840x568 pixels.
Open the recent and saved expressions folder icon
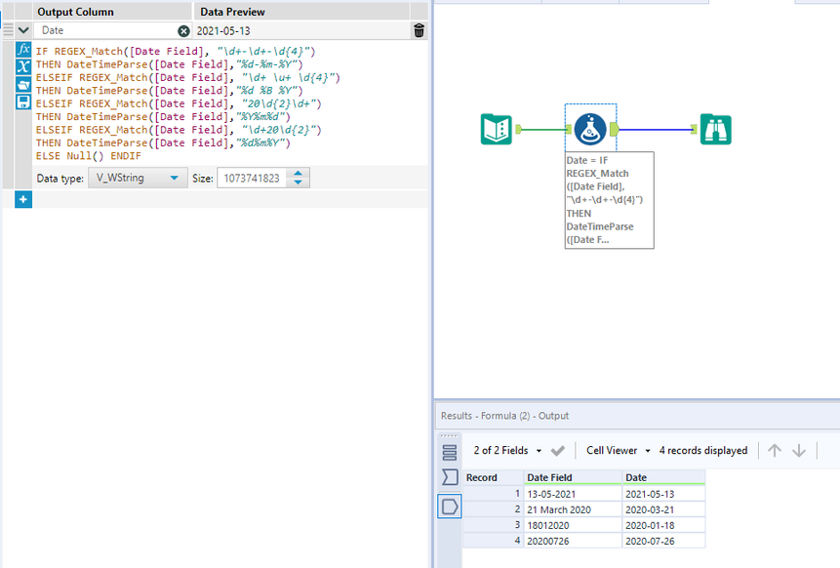coord(23,84)
